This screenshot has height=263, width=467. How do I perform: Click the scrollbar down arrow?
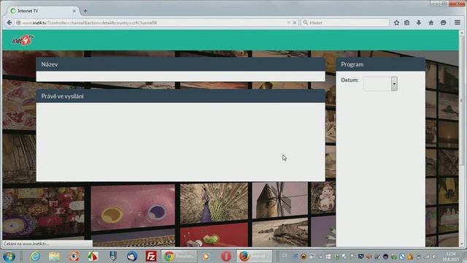click(462, 244)
